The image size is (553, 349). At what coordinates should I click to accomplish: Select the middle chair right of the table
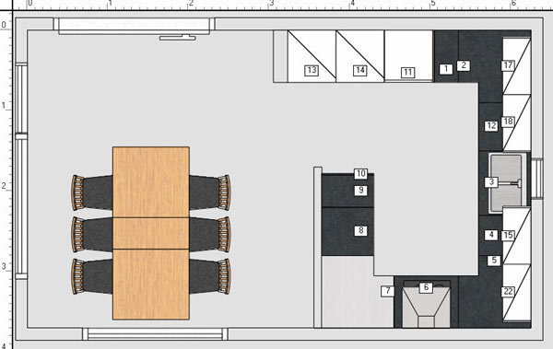(x=210, y=235)
